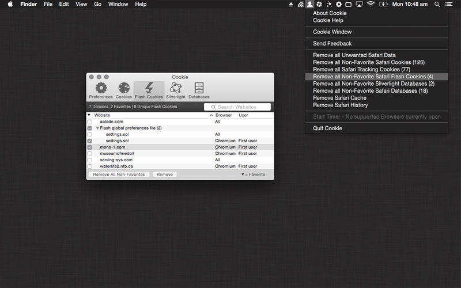Focus the Search Websites field
Screen dimensions: 461x288
tap(237, 107)
